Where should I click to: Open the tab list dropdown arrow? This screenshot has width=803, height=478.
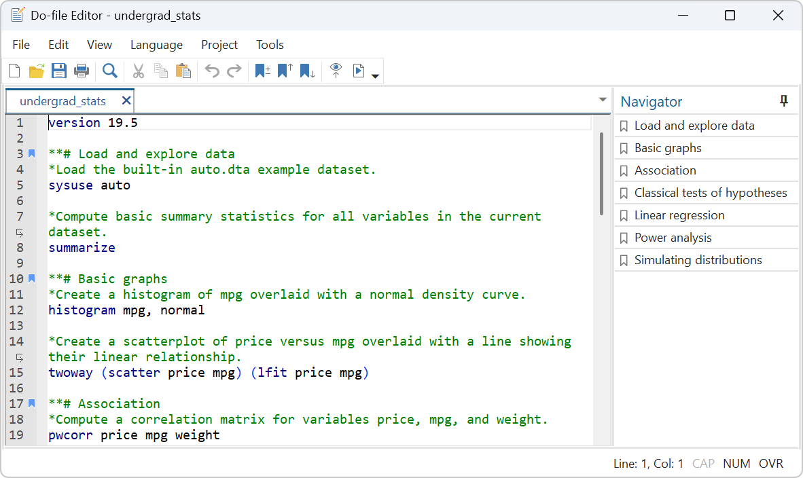(603, 100)
